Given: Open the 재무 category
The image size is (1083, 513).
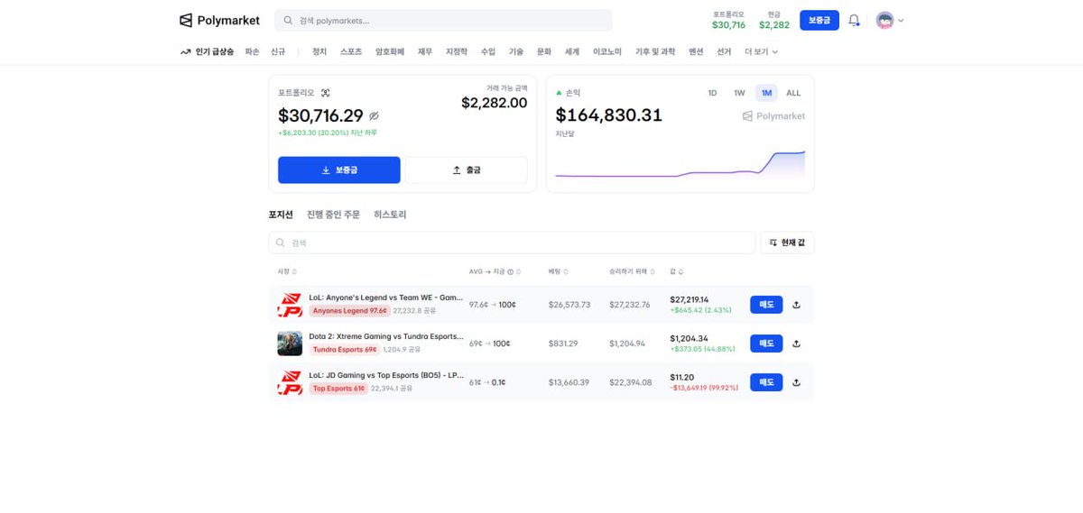Looking at the screenshot, I should coord(425,52).
